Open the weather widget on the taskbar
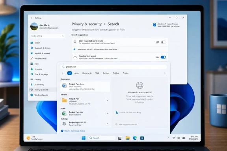The height and width of the screenshot is (151, 227). click(35, 138)
